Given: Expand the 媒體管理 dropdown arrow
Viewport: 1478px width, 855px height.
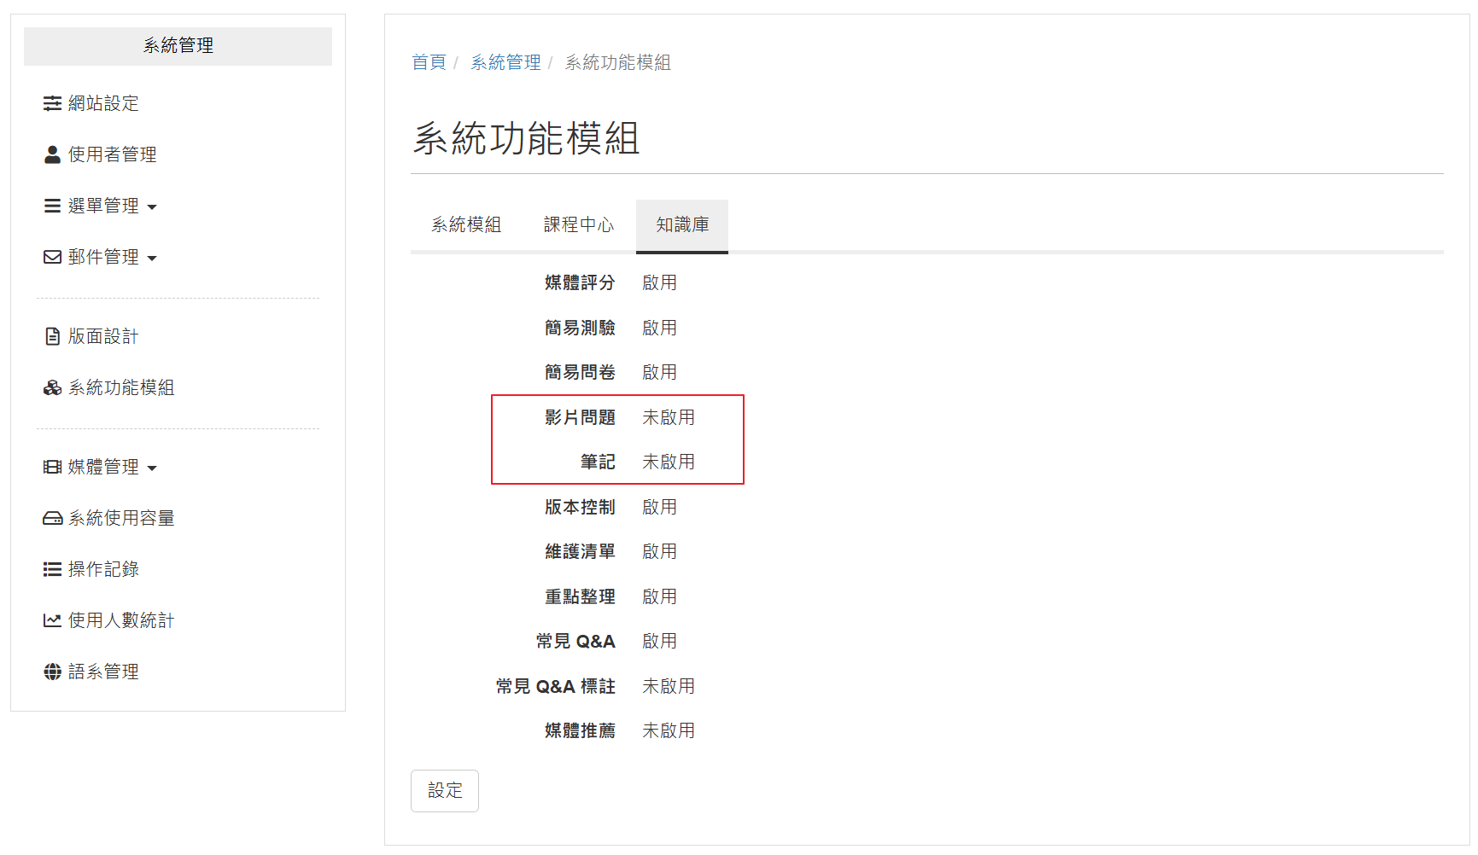Looking at the screenshot, I should (152, 468).
